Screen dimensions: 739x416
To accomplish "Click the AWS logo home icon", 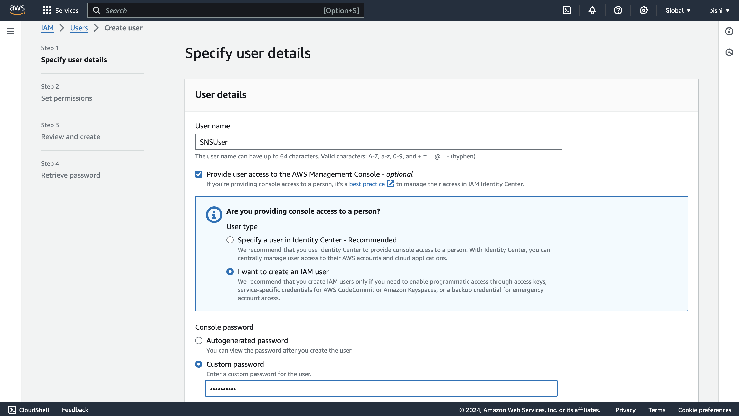I will pyautogui.click(x=17, y=10).
